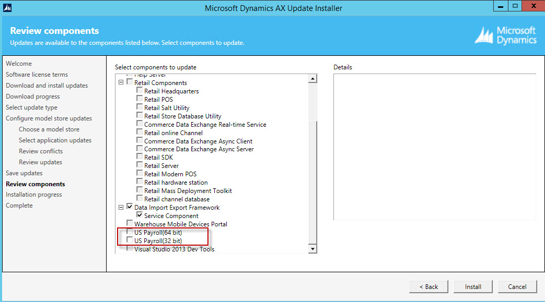
Task: Enable the Retail Headquarters checkbox
Action: 140,91
